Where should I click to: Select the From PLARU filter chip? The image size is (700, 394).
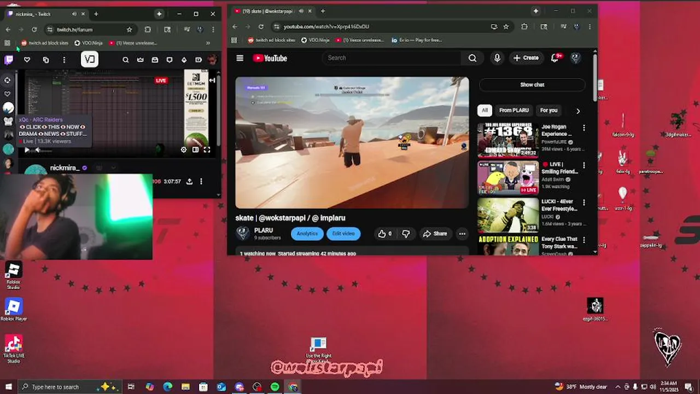[514, 110]
